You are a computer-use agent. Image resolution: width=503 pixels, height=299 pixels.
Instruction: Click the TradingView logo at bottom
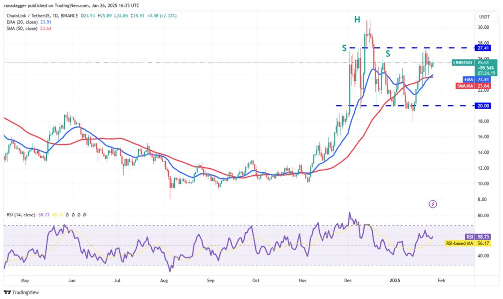point(21,292)
